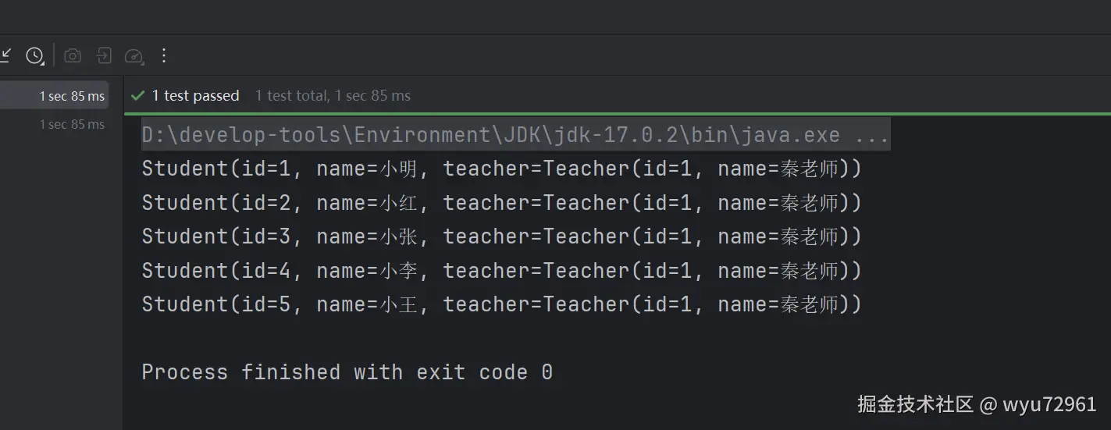Click the Student id=5 小王 output line
This screenshot has width=1111, height=430.
(500, 304)
